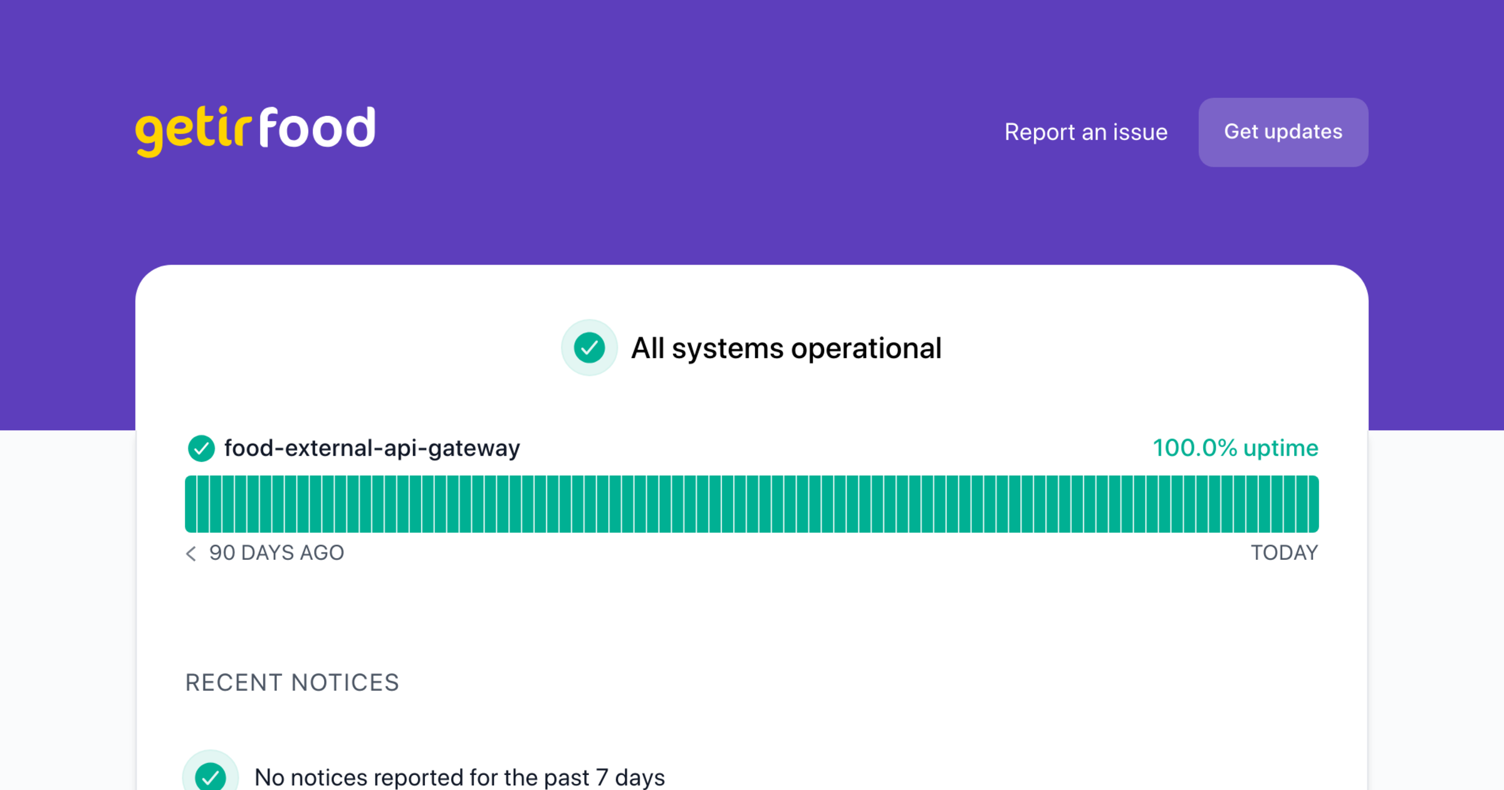Click the status check icon beside food-external-api-gateway

[x=201, y=448]
